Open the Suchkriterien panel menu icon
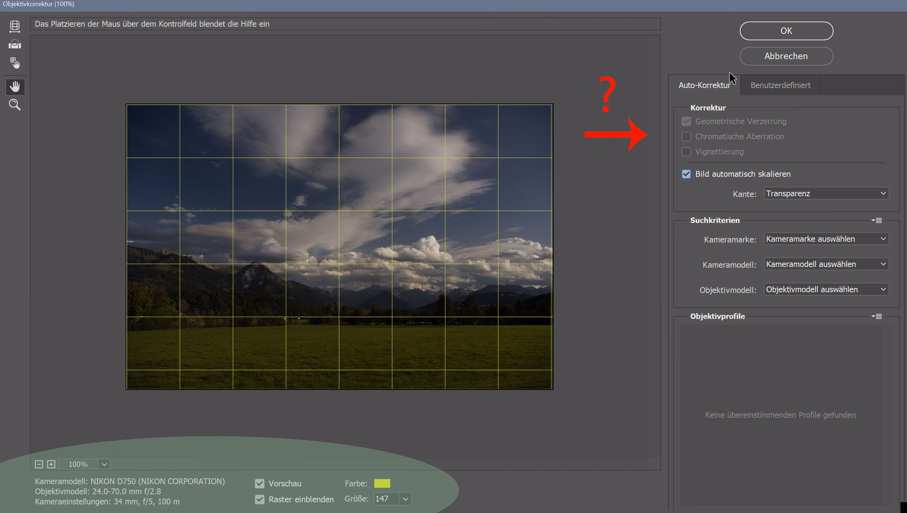 tap(878, 220)
